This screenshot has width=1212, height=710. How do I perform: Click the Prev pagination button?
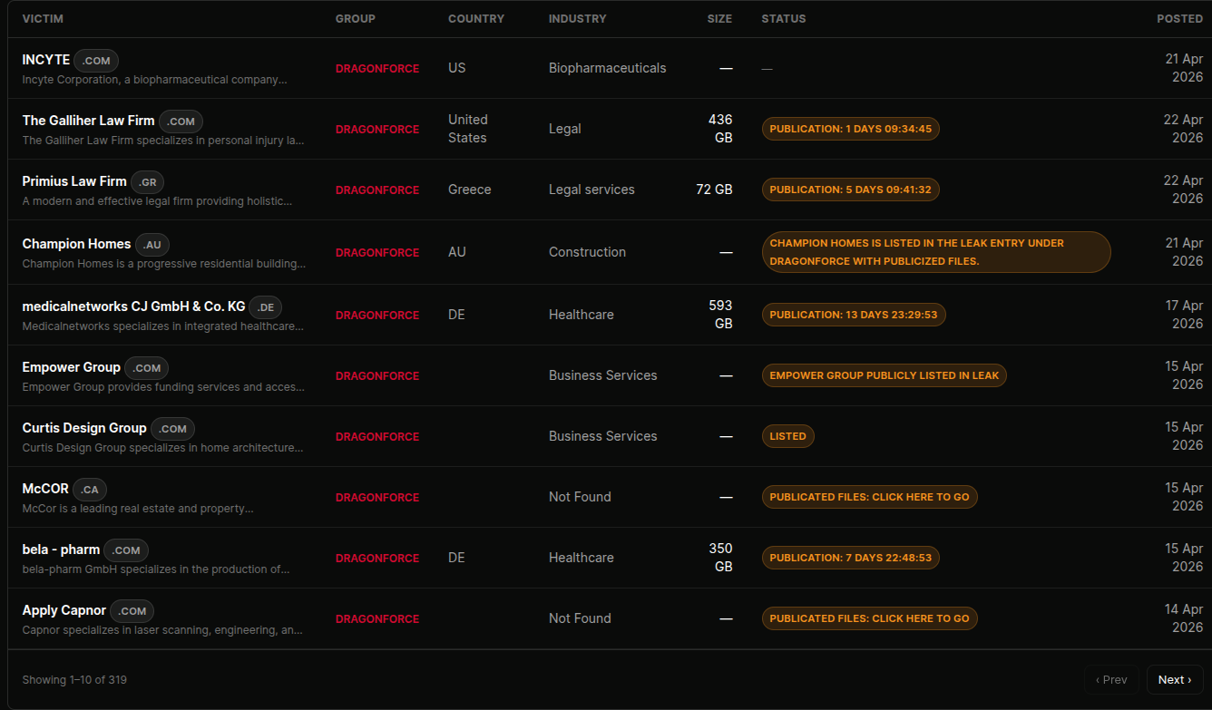(1111, 680)
